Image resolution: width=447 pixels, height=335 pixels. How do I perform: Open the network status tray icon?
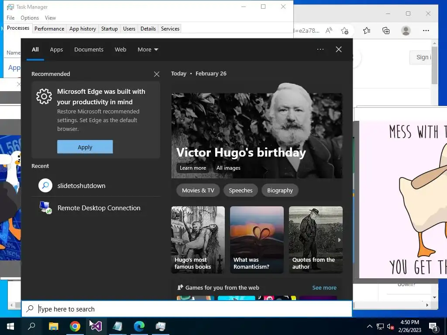pos(380,326)
